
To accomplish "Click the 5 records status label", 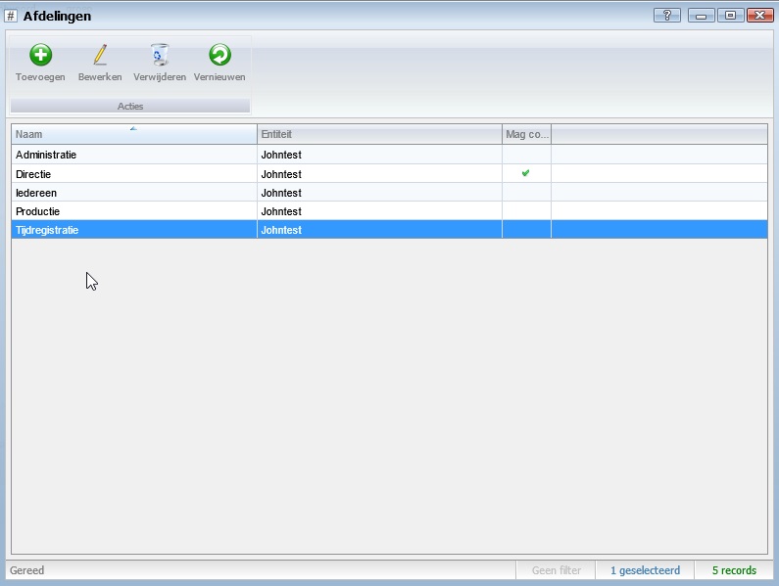I will coord(734,570).
